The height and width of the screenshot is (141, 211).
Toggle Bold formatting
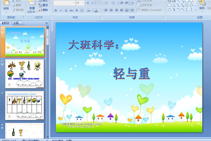(x=56, y=11)
